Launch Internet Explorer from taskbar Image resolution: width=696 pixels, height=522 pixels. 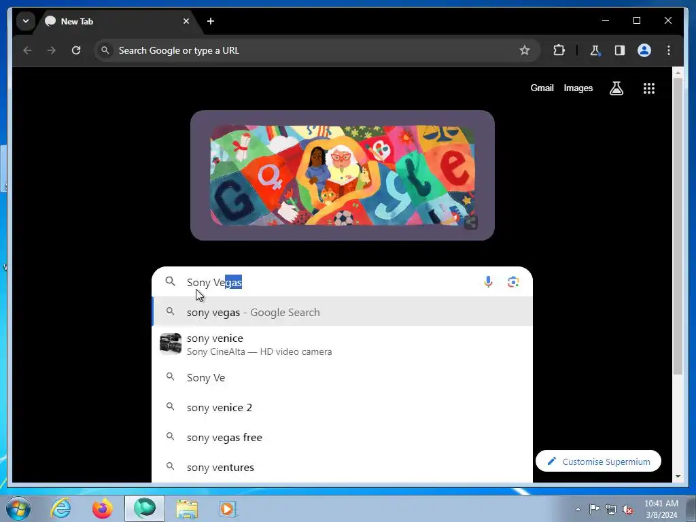tap(60, 508)
